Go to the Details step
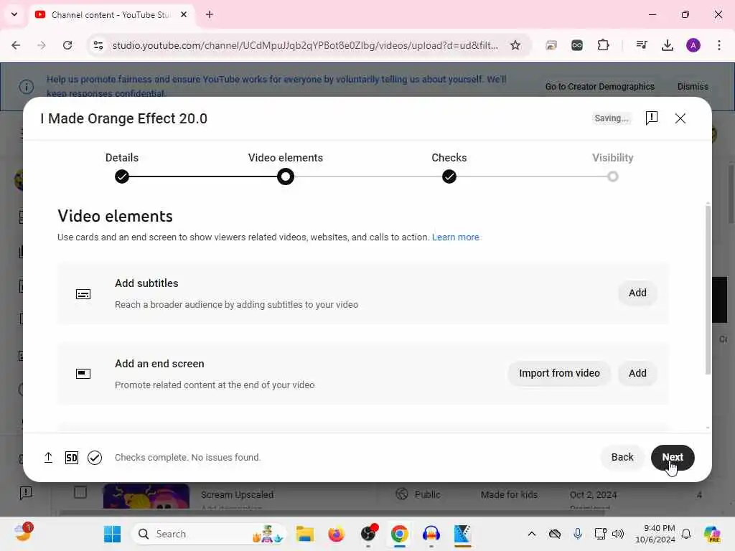The width and height of the screenshot is (735, 551). (x=122, y=176)
